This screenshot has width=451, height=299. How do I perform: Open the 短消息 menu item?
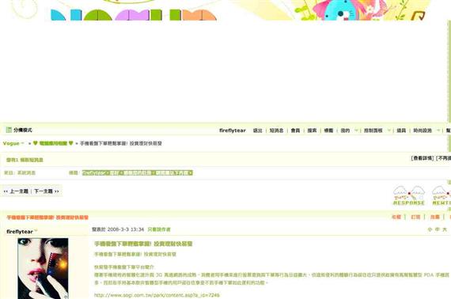276,131
